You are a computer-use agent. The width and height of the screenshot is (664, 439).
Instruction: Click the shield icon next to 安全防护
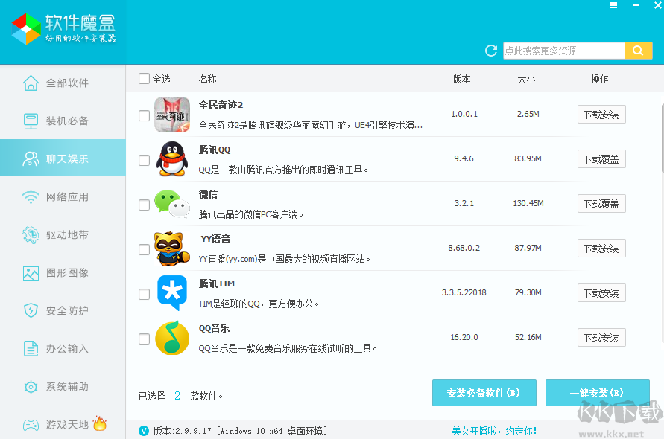(31, 310)
